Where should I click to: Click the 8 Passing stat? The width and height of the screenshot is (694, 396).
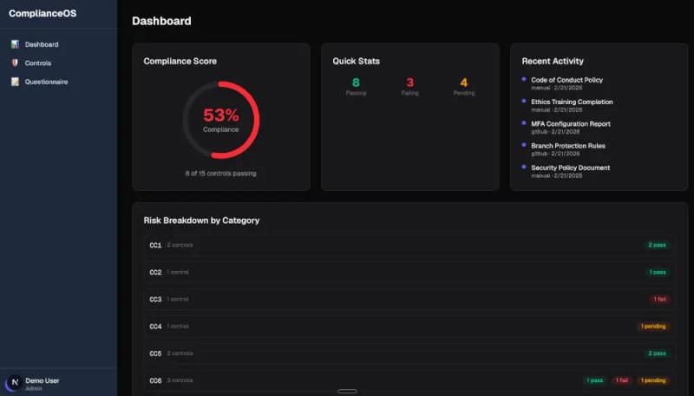356,86
